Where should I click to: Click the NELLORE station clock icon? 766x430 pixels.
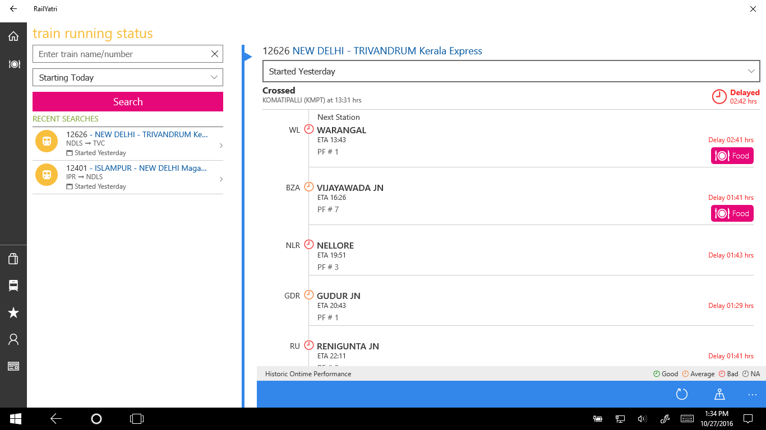coord(309,244)
